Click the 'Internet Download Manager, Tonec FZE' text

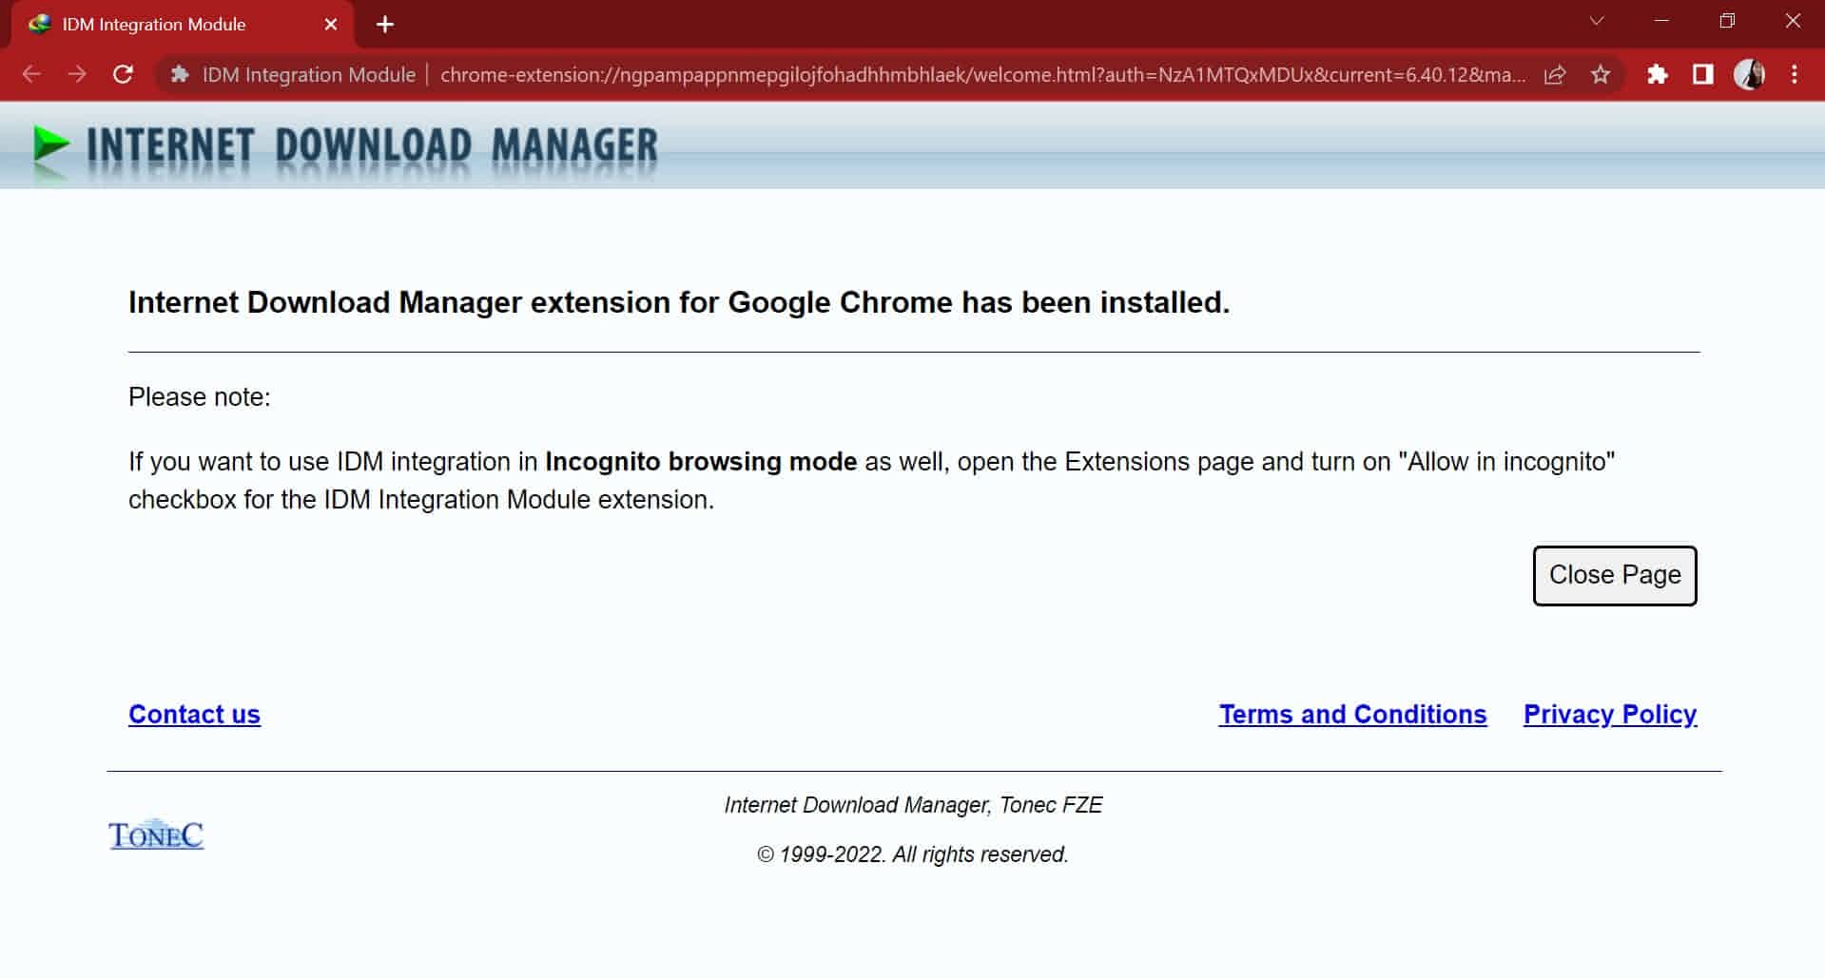[913, 805]
